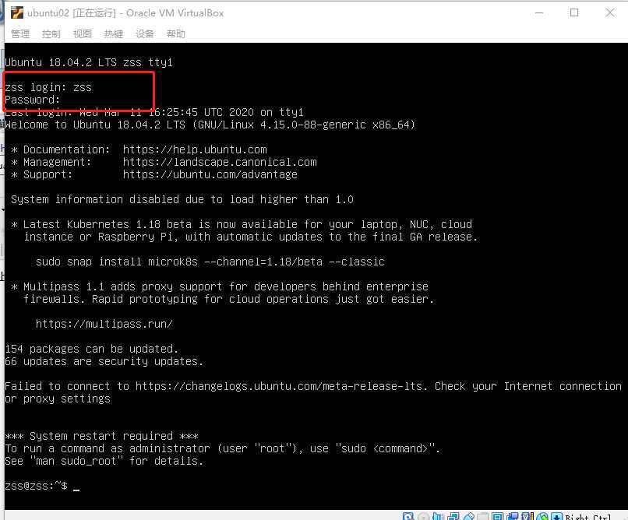
Task: Click the 'ubuntu02 [正在运行] - Oracle VM VirtualBox' title text
Action: 125,12
